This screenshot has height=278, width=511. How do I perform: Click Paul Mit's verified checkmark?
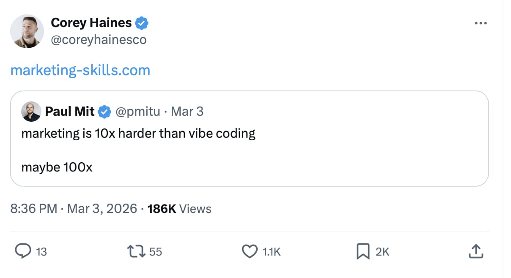[x=103, y=111]
